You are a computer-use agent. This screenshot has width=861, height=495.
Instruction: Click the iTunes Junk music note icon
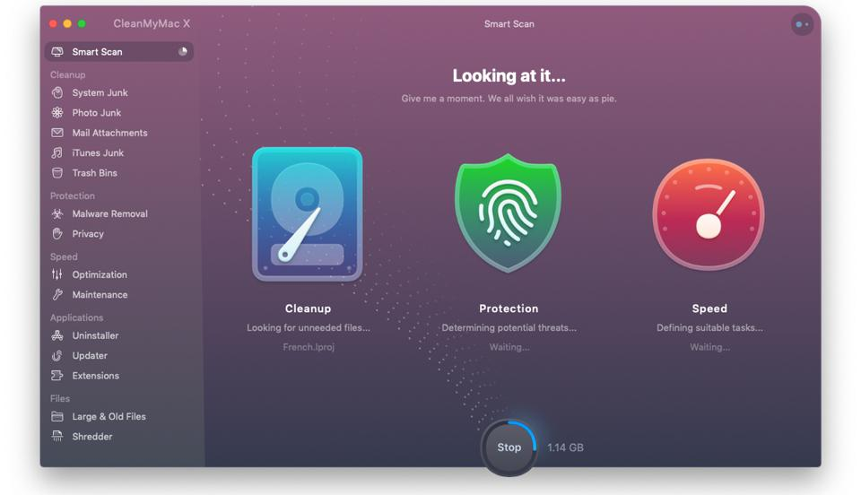pyautogui.click(x=57, y=152)
